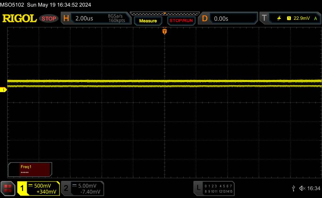Click the channel 1 ground level marker
Screen dimensions: 322x198
click(x=3, y=90)
